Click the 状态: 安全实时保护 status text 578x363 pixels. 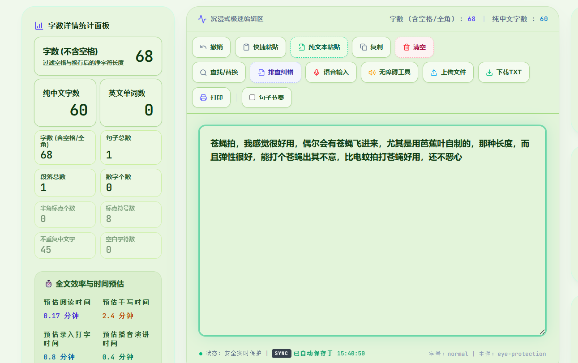[234, 354]
